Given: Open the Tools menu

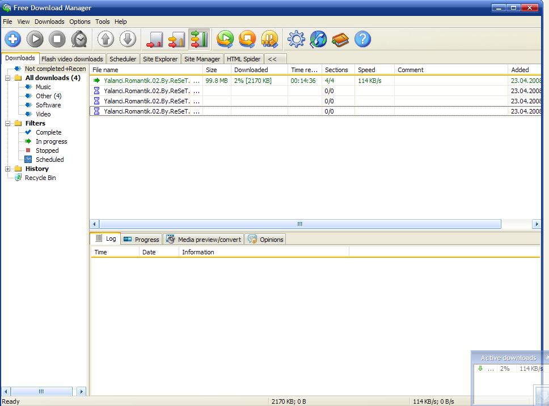Looking at the screenshot, I should [x=102, y=22].
